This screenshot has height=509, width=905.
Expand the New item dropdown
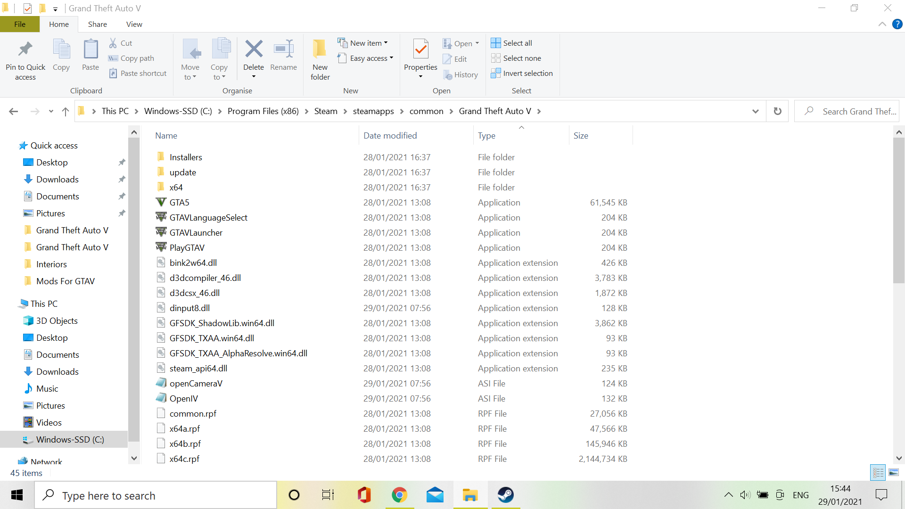click(x=386, y=43)
